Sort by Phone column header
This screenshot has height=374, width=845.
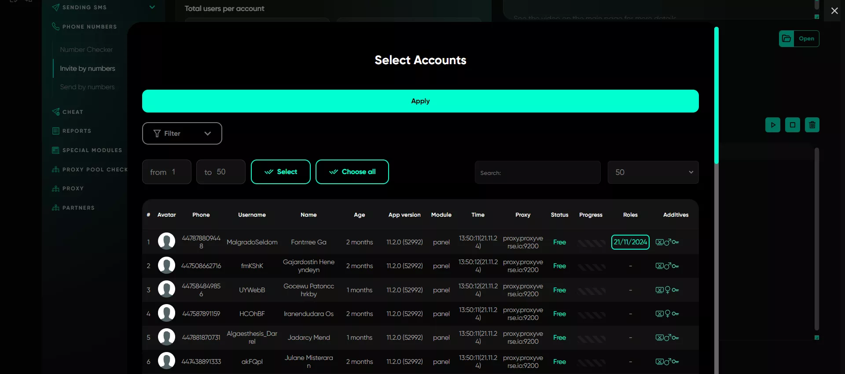point(201,215)
